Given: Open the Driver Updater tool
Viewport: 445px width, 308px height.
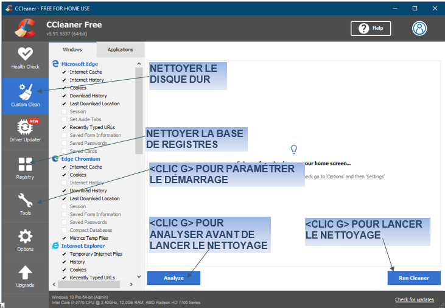Looking at the screenshot, I should [25, 131].
